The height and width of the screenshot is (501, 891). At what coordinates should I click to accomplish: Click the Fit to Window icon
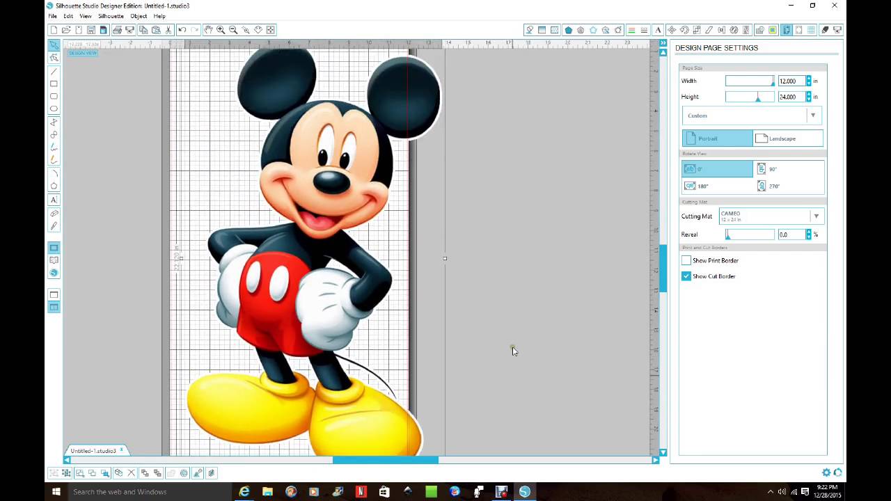point(271,30)
